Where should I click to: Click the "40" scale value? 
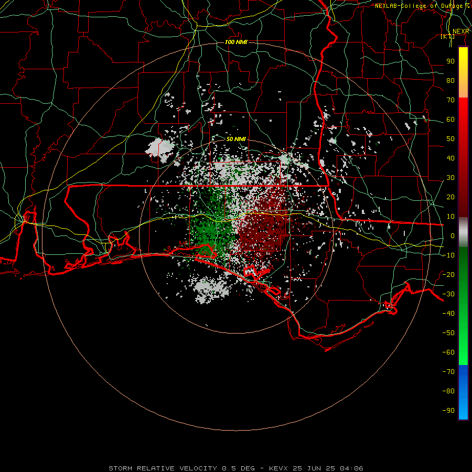click(x=450, y=158)
